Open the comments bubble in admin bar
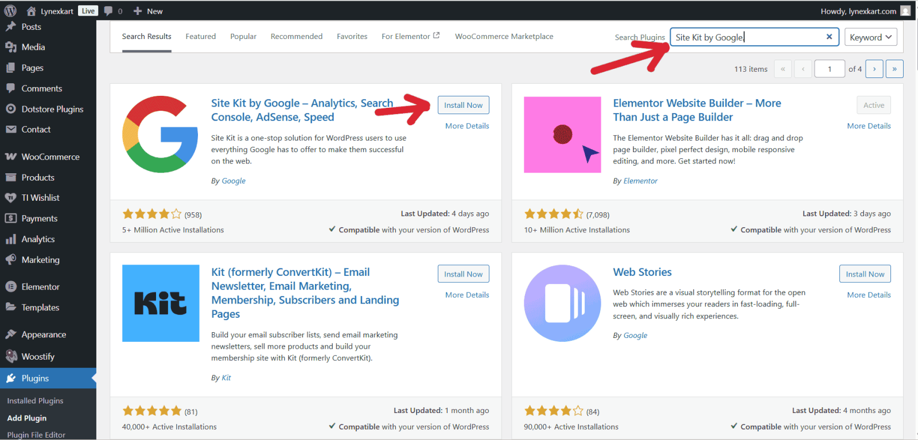The image size is (918, 440). point(108,11)
